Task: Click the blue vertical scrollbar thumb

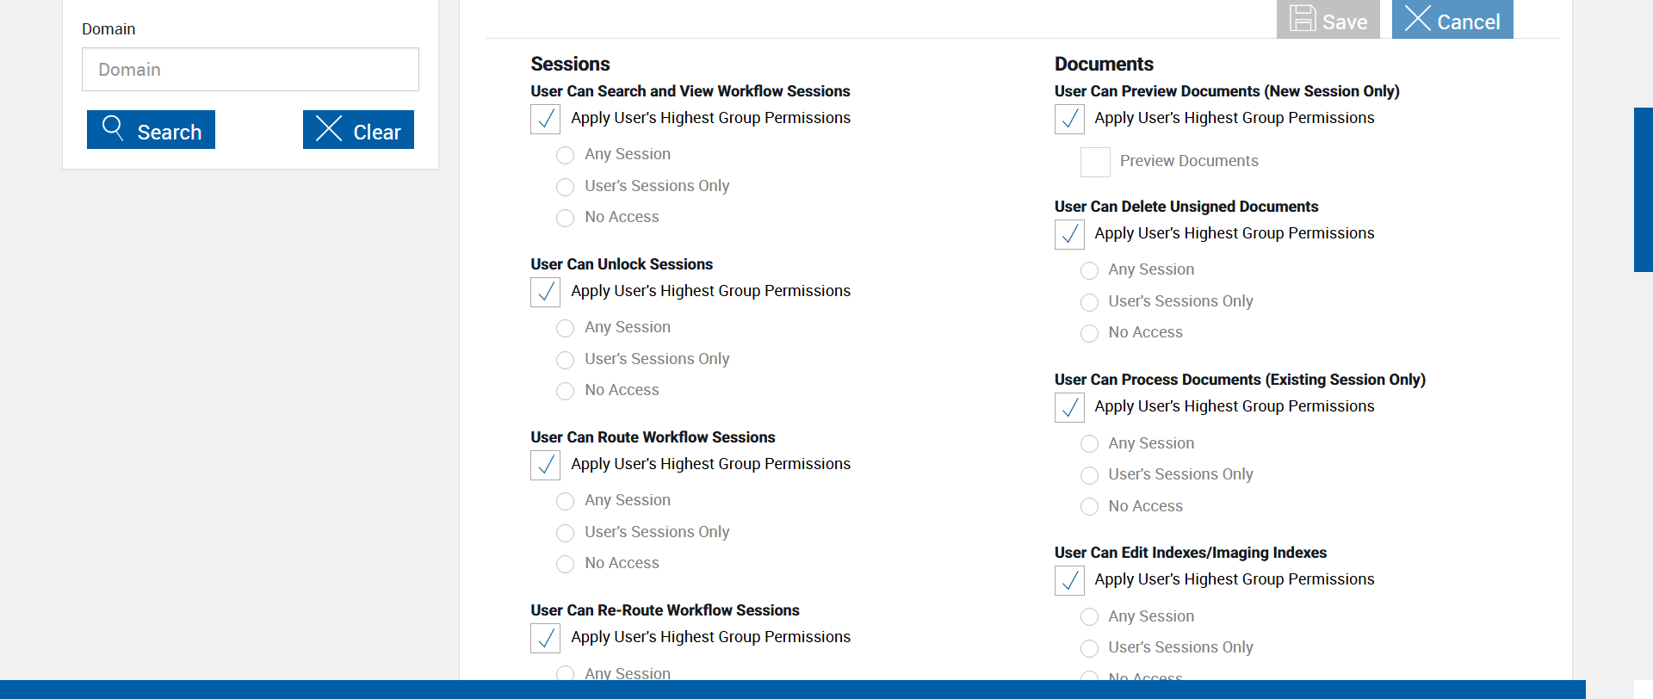Action: [1643, 189]
